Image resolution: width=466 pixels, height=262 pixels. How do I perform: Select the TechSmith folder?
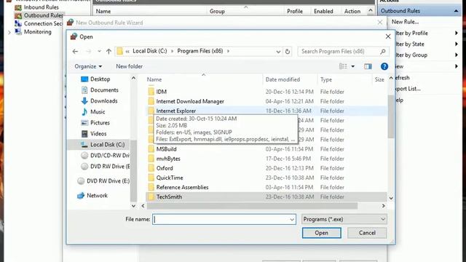click(169, 196)
